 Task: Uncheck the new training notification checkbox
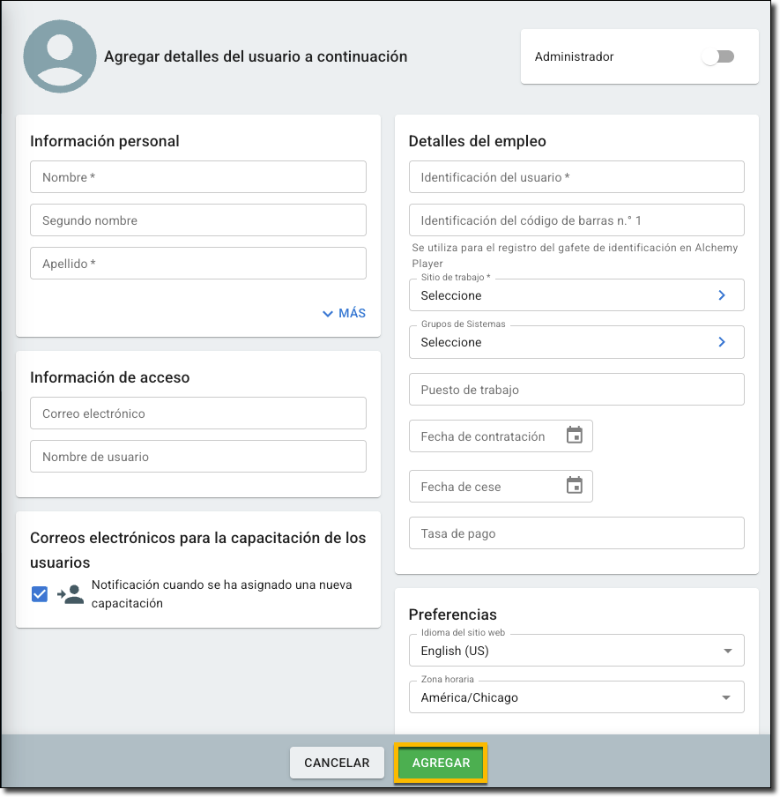pyautogui.click(x=40, y=594)
